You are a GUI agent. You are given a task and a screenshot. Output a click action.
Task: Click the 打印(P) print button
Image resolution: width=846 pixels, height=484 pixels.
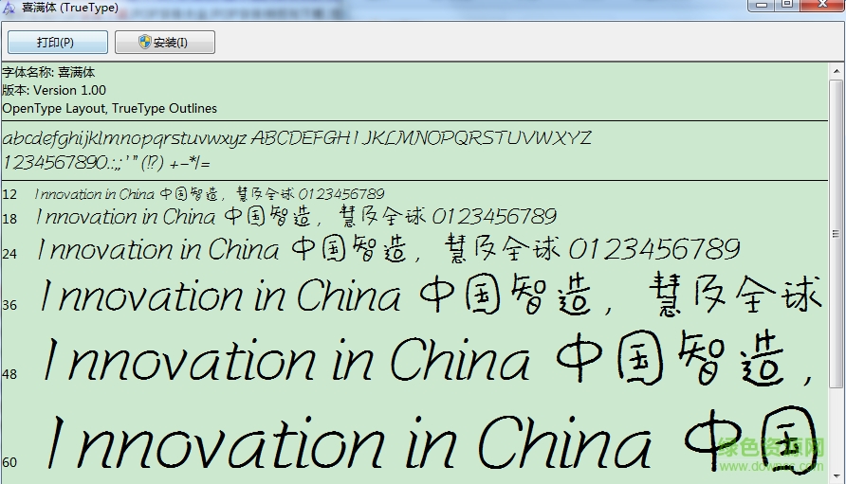click(x=57, y=42)
